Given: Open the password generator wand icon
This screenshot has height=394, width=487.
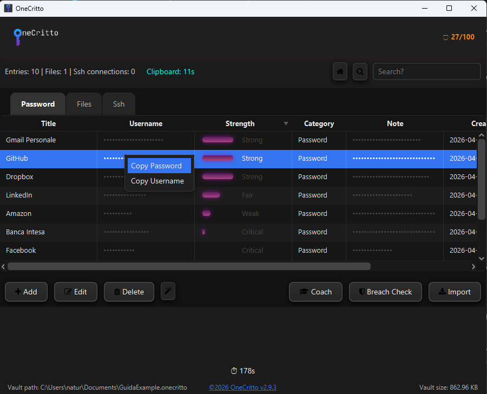Looking at the screenshot, I should [x=168, y=291].
